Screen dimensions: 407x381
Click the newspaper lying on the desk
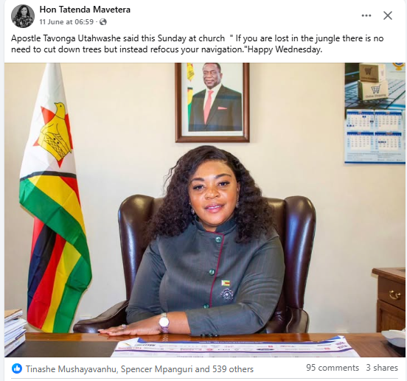coord(235,346)
